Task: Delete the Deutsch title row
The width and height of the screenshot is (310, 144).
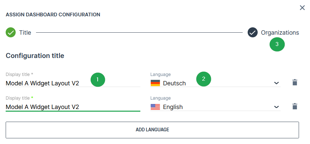Action: tap(295, 83)
